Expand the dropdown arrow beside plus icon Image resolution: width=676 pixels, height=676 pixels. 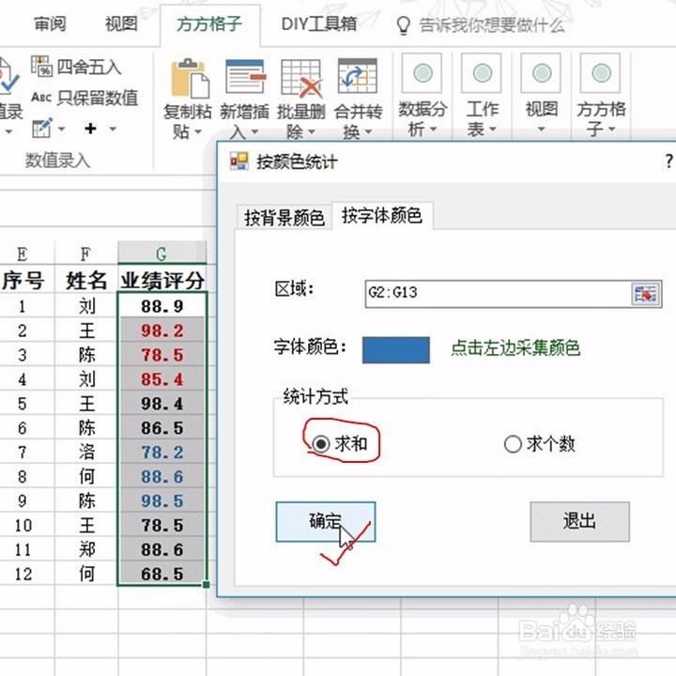[x=113, y=129]
